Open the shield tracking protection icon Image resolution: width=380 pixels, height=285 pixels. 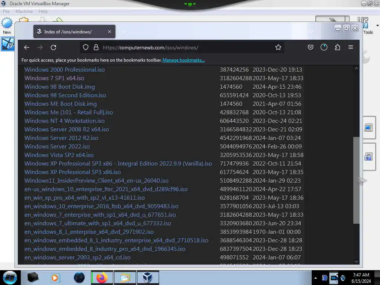pyautogui.click(x=86, y=47)
